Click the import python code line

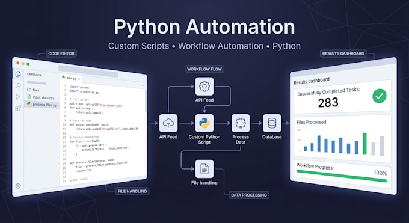[x=79, y=87]
